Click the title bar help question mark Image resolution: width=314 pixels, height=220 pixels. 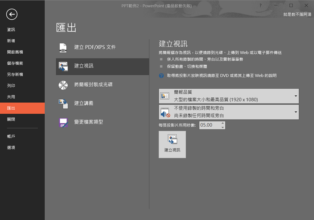point(261,5)
